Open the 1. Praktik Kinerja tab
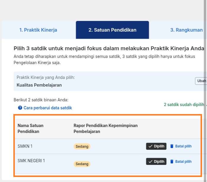The height and width of the screenshot is (182, 207). tap(38, 30)
